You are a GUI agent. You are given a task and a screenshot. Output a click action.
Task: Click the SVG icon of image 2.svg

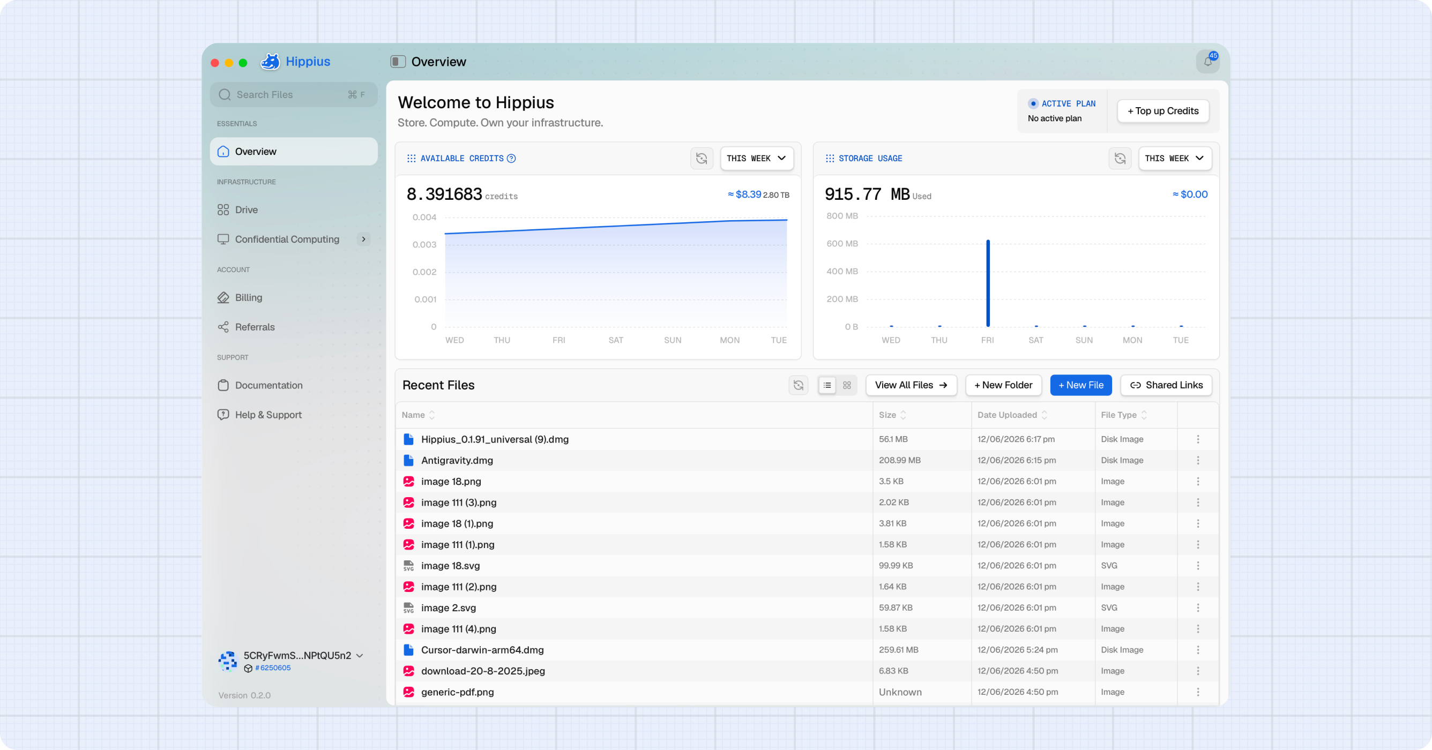(408, 608)
